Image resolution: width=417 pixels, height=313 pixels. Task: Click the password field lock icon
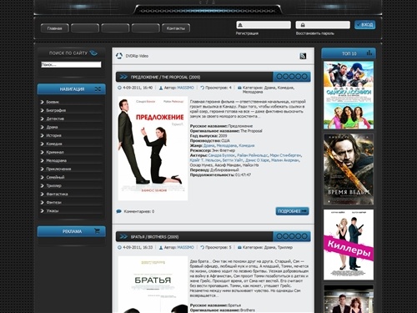click(303, 25)
